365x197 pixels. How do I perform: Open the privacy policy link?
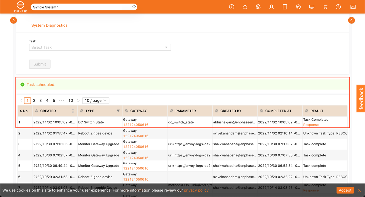pyautogui.click(x=196, y=190)
